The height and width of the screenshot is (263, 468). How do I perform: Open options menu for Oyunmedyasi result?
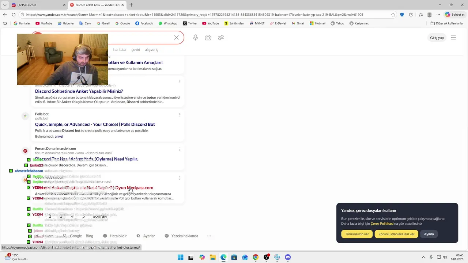coord(180,178)
